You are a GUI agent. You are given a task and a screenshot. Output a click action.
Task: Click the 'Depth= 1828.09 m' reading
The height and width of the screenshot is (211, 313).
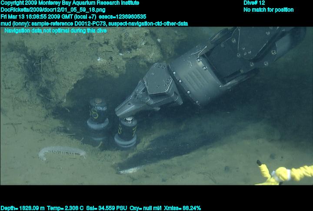(23, 208)
